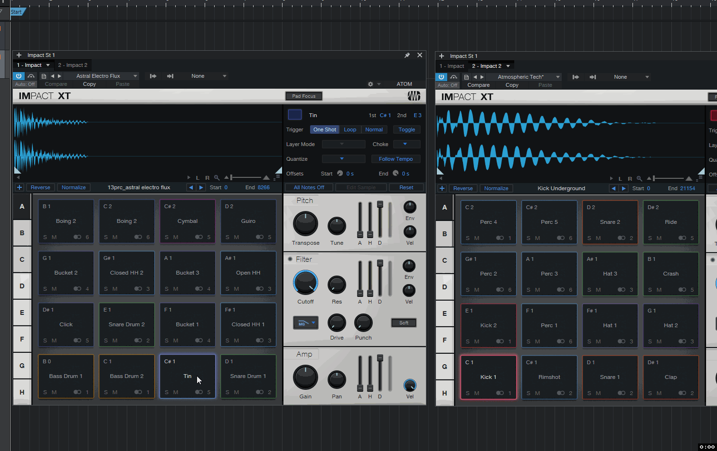Screen dimensions: 717x451
Task: Click Copy button in left plugin header
Action: [89, 84]
